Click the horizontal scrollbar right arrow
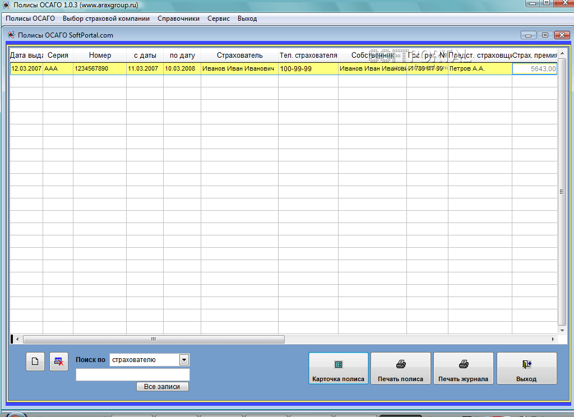The image size is (574, 417). click(553, 340)
